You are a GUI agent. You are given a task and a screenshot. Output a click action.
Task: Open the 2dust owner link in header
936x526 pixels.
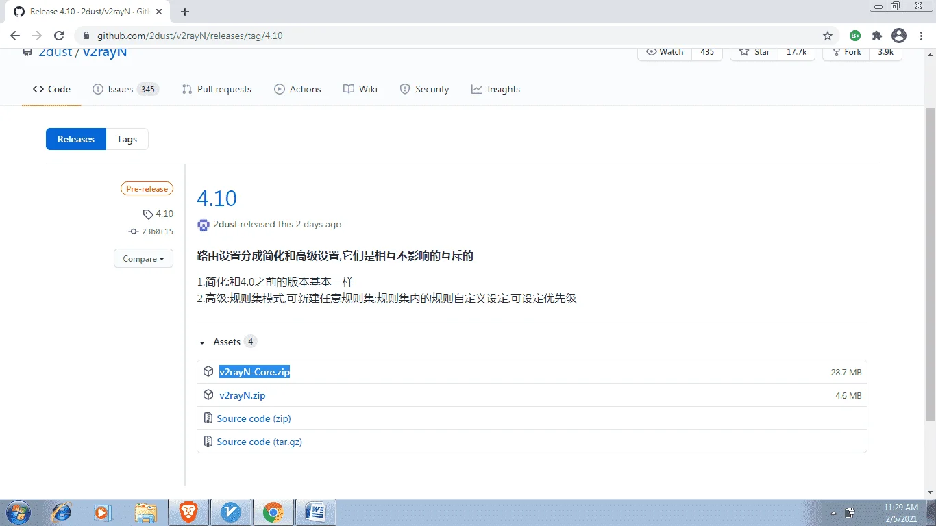click(55, 52)
